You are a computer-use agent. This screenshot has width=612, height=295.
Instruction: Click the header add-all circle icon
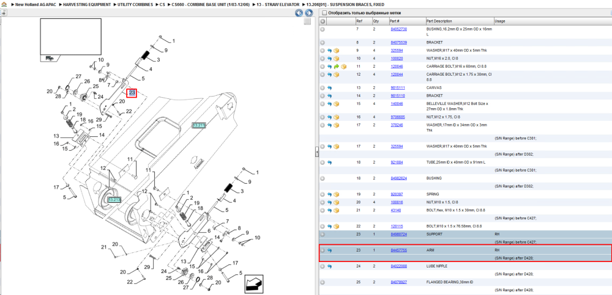click(323, 21)
